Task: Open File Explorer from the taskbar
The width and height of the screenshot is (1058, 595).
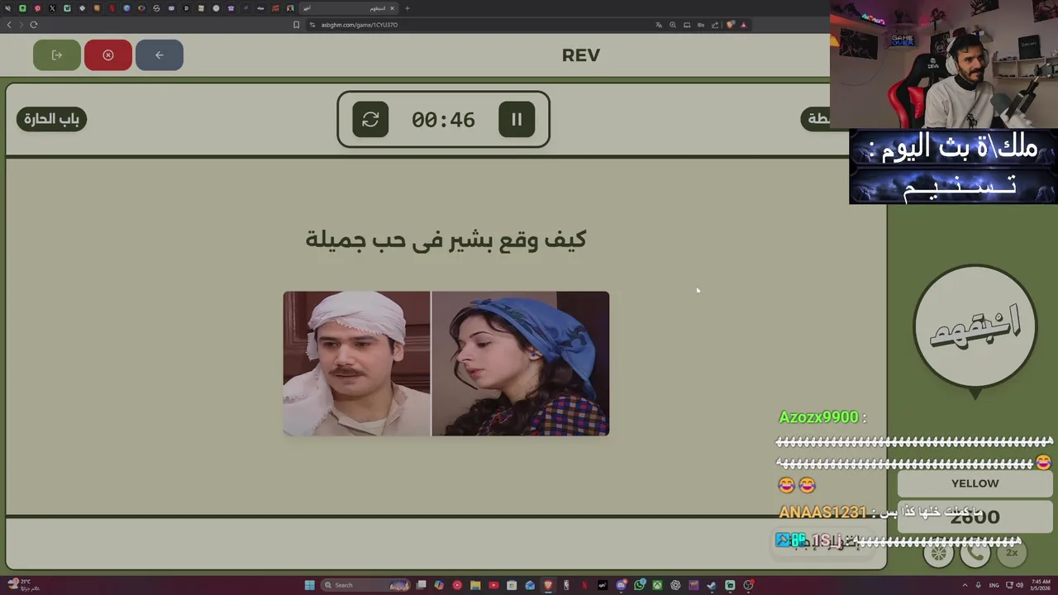Action: pos(475,585)
